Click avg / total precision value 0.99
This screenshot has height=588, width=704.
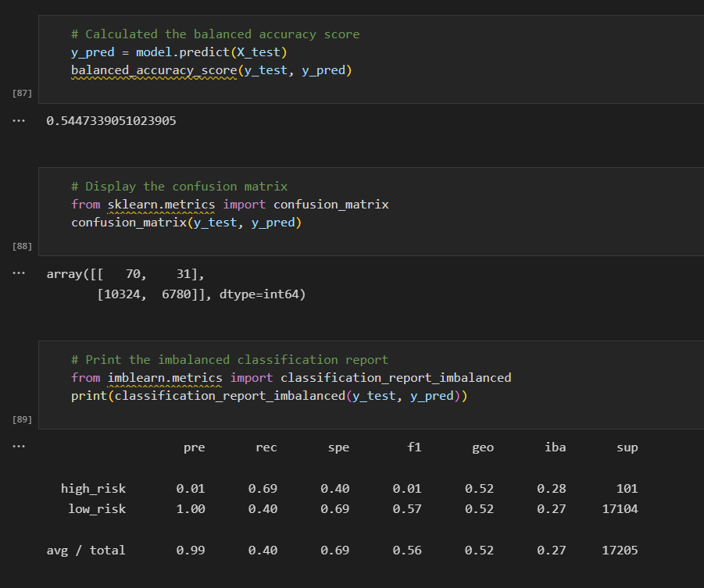[191, 551]
